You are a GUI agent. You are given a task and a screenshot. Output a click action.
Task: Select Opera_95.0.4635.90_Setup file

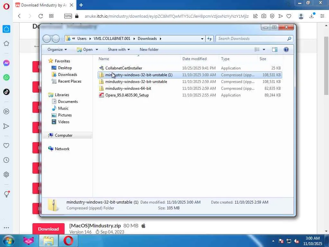click(x=190, y=95)
